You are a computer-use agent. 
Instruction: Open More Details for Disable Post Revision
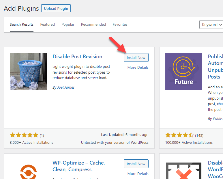coord(138,68)
